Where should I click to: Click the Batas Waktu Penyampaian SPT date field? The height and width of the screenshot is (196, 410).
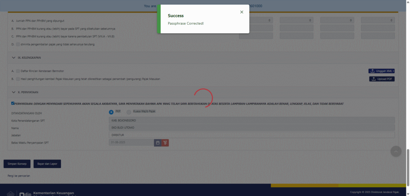coord(131,143)
